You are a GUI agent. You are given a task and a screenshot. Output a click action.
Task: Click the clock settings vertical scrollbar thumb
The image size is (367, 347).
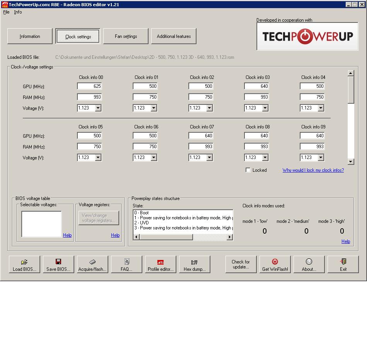pyautogui.click(x=351, y=90)
